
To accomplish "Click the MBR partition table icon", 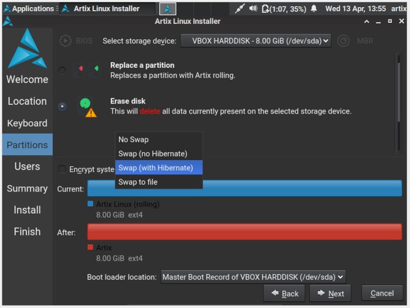I will coord(343,41).
